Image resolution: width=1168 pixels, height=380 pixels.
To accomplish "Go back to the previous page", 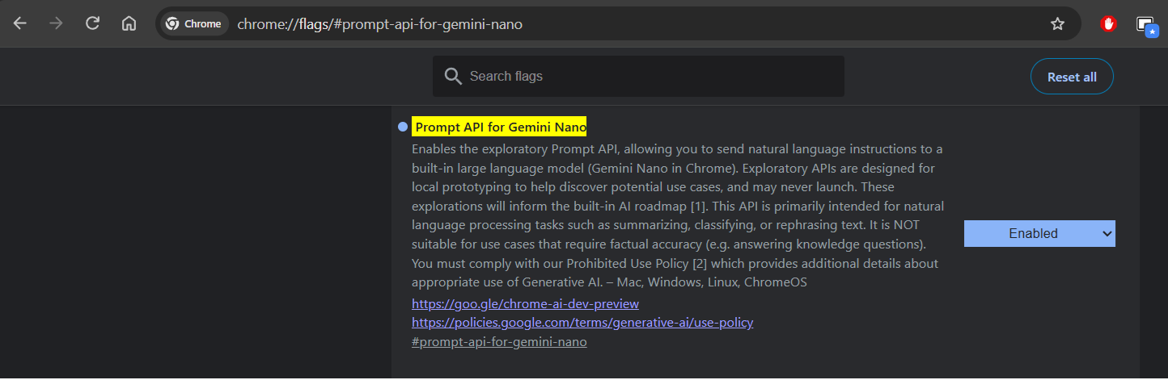I will (x=20, y=23).
